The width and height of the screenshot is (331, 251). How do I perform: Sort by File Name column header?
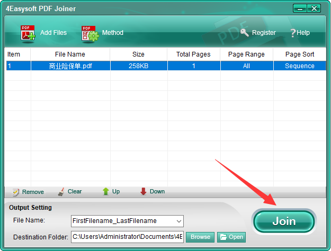[70, 54]
